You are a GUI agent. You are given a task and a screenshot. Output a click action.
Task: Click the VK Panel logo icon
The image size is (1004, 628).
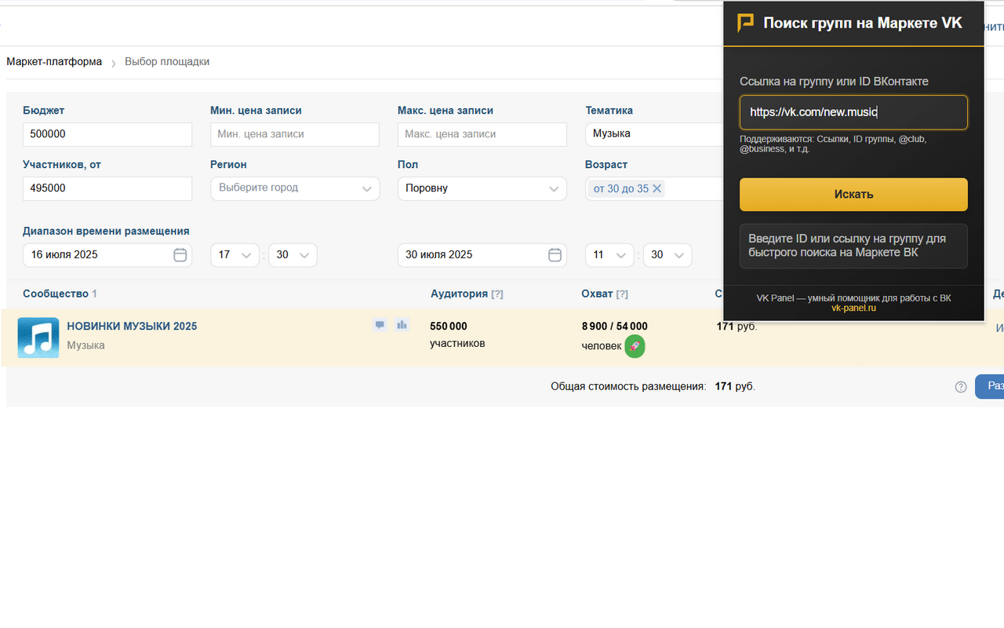click(745, 23)
